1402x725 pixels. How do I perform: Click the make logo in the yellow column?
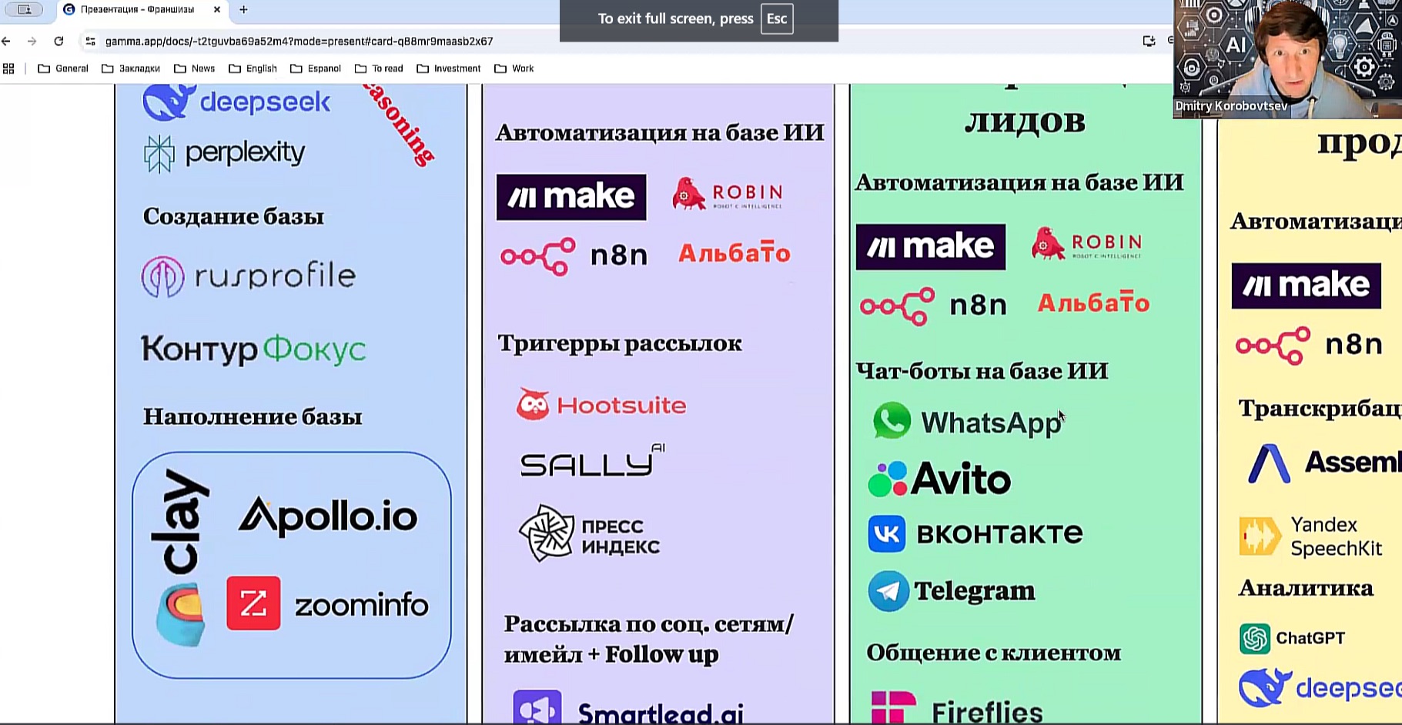coord(1307,286)
